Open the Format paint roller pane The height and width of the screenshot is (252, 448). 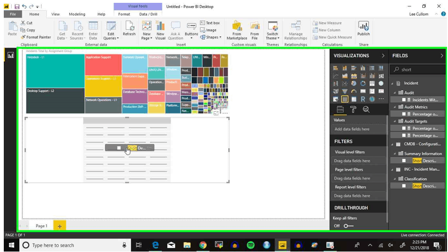[x=353, y=109]
